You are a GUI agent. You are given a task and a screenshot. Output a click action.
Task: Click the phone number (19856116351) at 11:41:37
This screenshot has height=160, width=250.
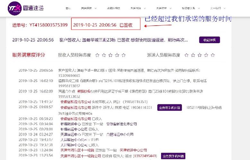tap(135, 102)
